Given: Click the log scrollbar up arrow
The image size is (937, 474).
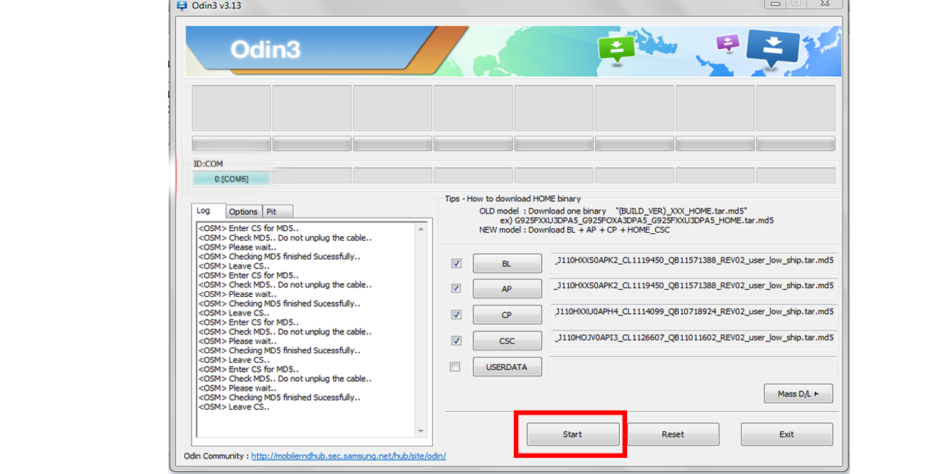Looking at the screenshot, I should pos(421,229).
